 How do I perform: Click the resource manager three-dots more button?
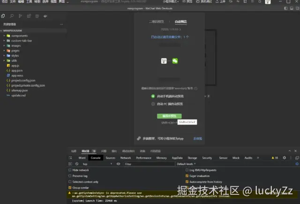click(x=61, y=24)
